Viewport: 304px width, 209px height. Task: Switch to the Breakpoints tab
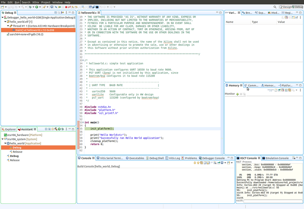[247, 13]
